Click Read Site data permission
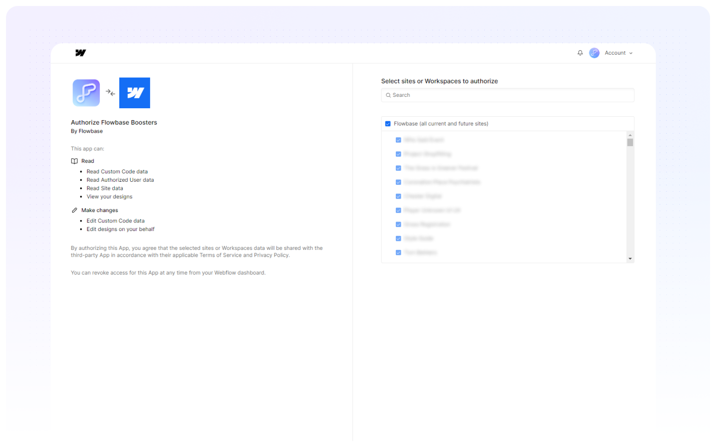This screenshot has width=716, height=447. click(x=105, y=188)
